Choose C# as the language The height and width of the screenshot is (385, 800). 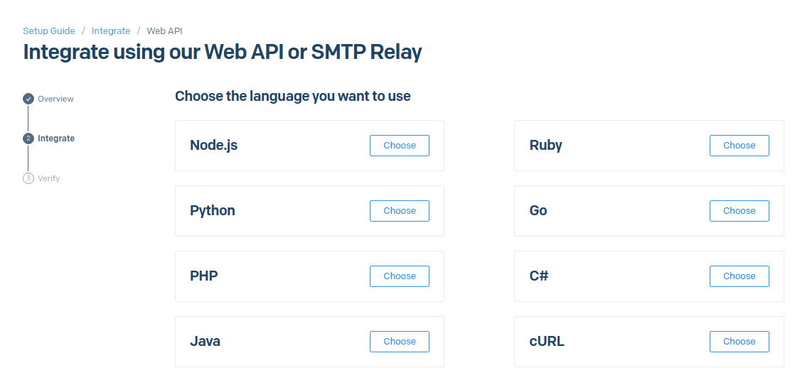pos(739,276)
